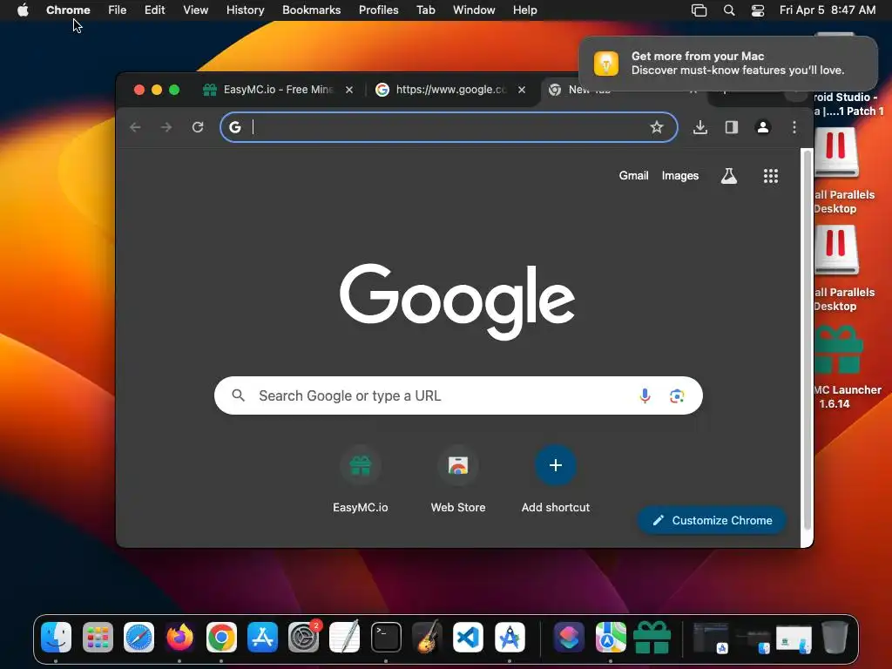Launch GarageBand from the Dock
The width and height of the screenshot is (892, 669).
click(427, 637)
